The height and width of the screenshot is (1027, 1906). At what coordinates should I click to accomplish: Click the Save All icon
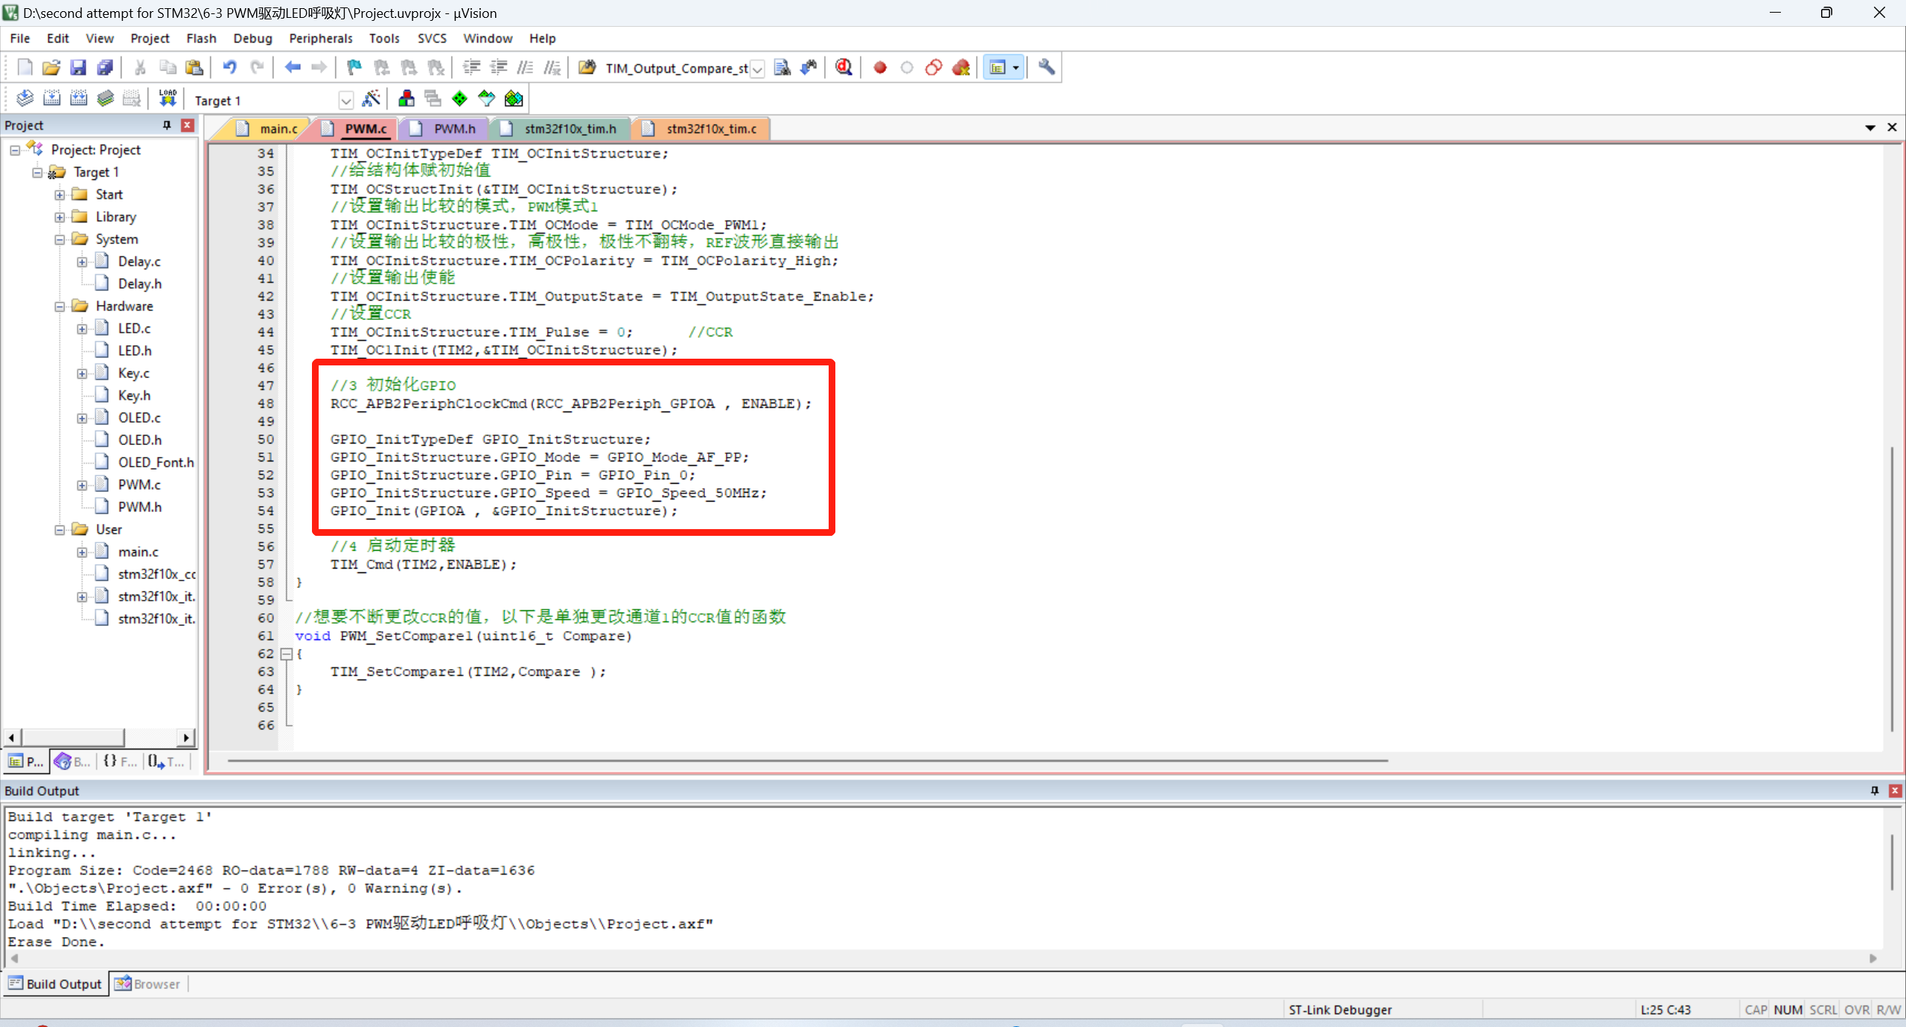(x=105, y=68)
